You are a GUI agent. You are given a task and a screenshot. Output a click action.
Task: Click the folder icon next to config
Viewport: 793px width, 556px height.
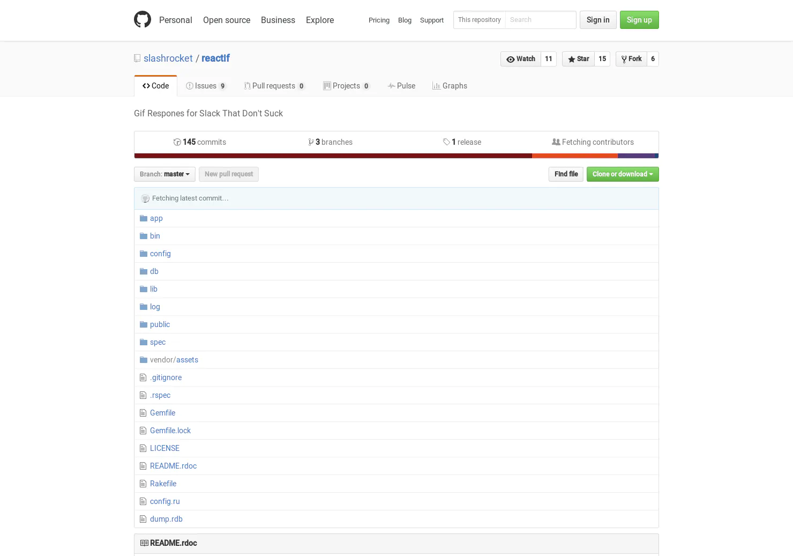coord(144,254)
